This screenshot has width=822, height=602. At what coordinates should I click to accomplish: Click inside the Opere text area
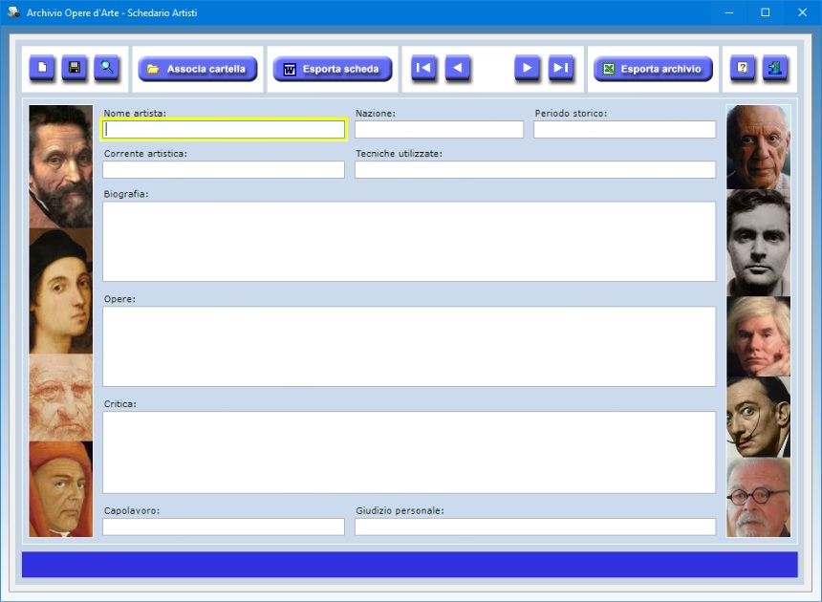tap(409, 346)
